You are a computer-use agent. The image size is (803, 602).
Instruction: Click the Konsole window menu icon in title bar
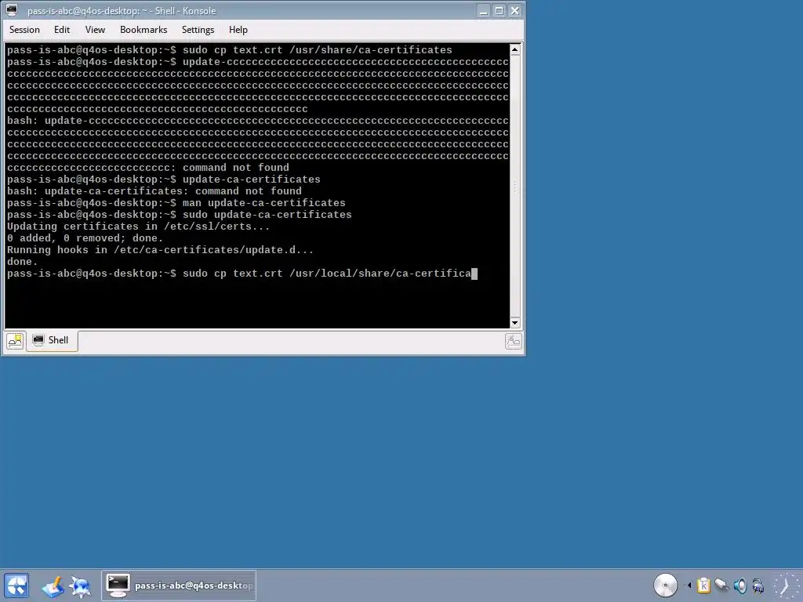click(12, 10)
